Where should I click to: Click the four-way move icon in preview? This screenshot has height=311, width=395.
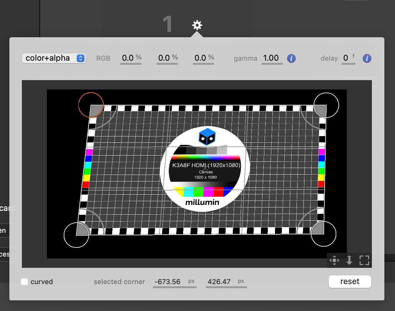(x=334, y=260)
